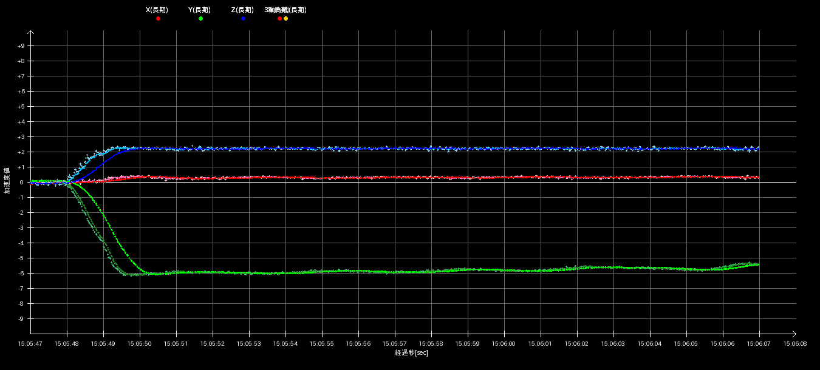The image size is (820, 370).
Task: Click the yellow 3-axis composite legend marker
Action: click(x=286, y=19)
